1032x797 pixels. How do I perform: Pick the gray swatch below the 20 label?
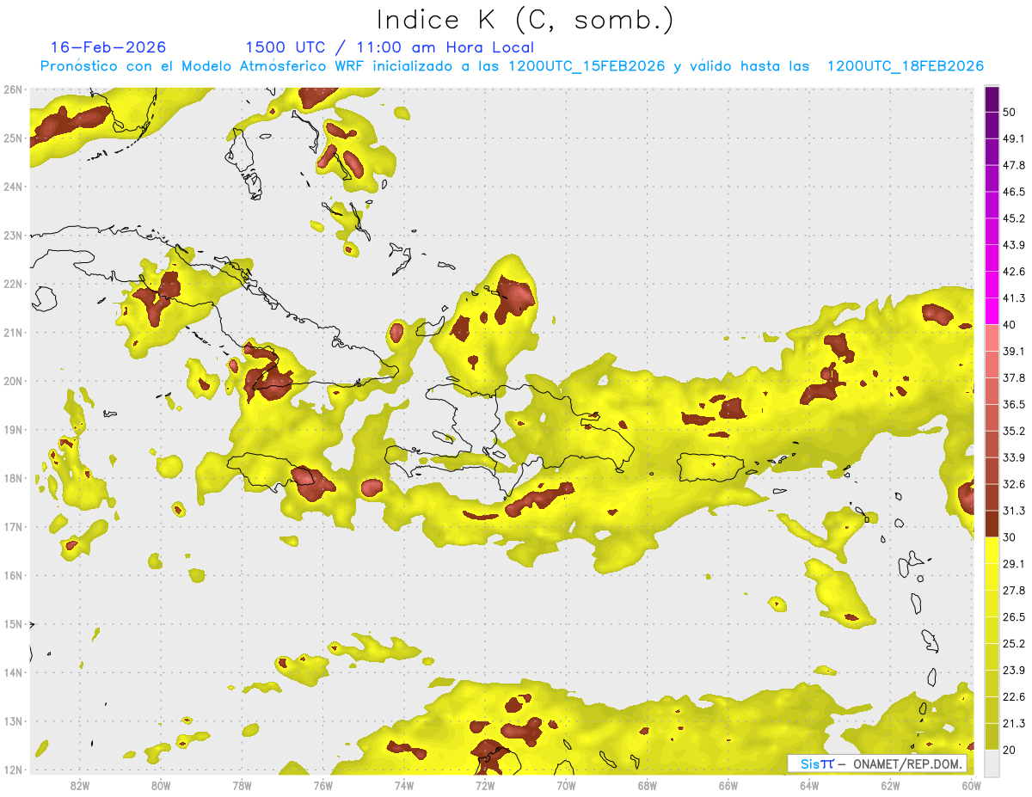point(992,763)
